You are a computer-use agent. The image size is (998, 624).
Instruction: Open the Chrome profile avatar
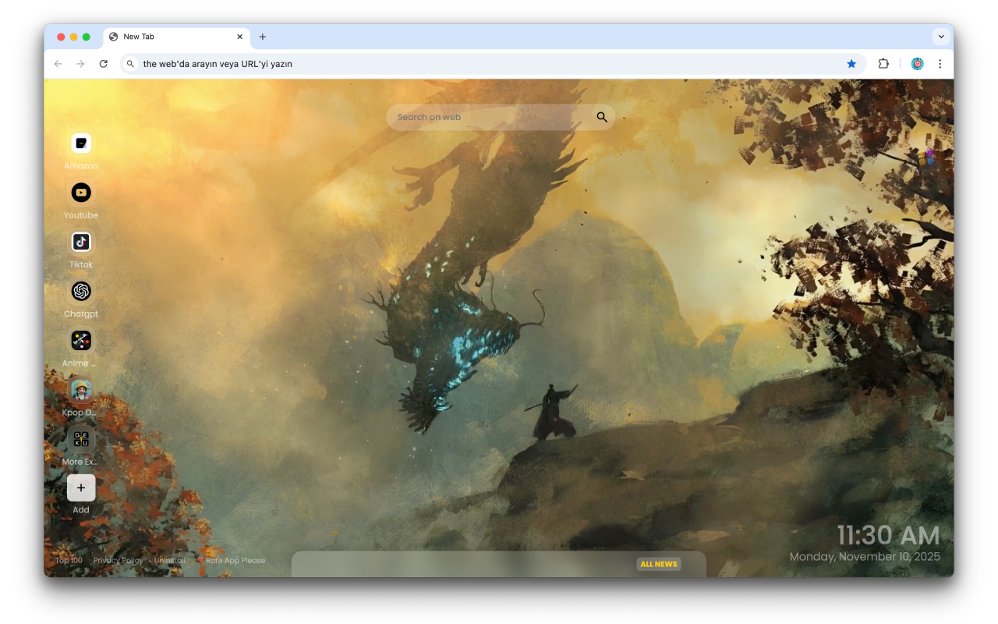(x=917, y=64)
